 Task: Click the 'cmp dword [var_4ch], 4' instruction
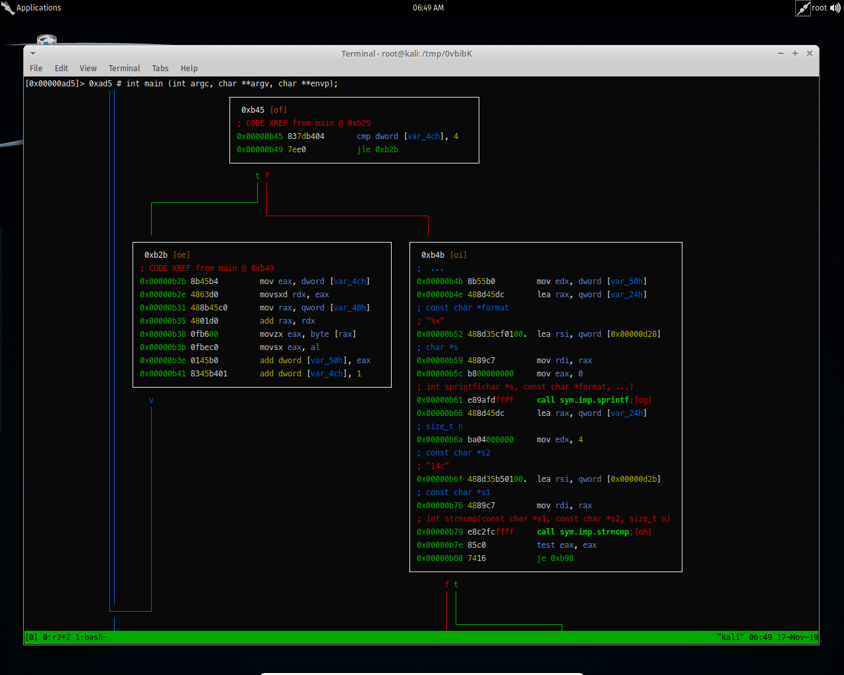coord(407,136)
